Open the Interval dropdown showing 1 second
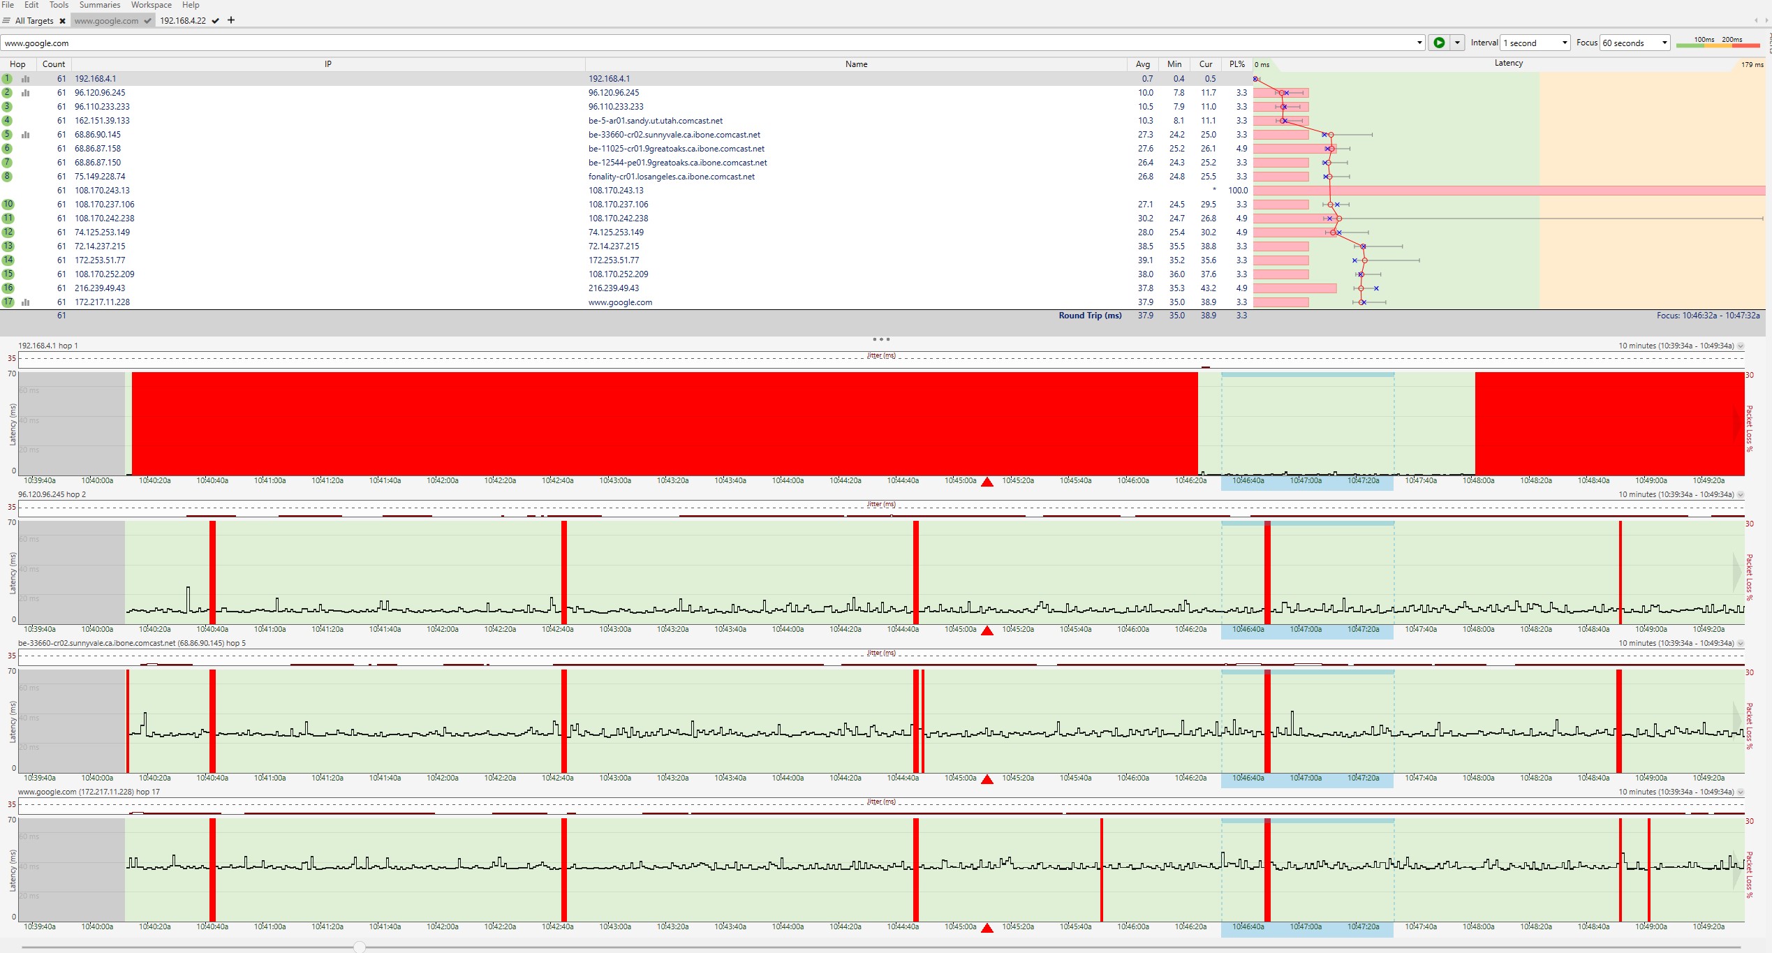 1535,43
